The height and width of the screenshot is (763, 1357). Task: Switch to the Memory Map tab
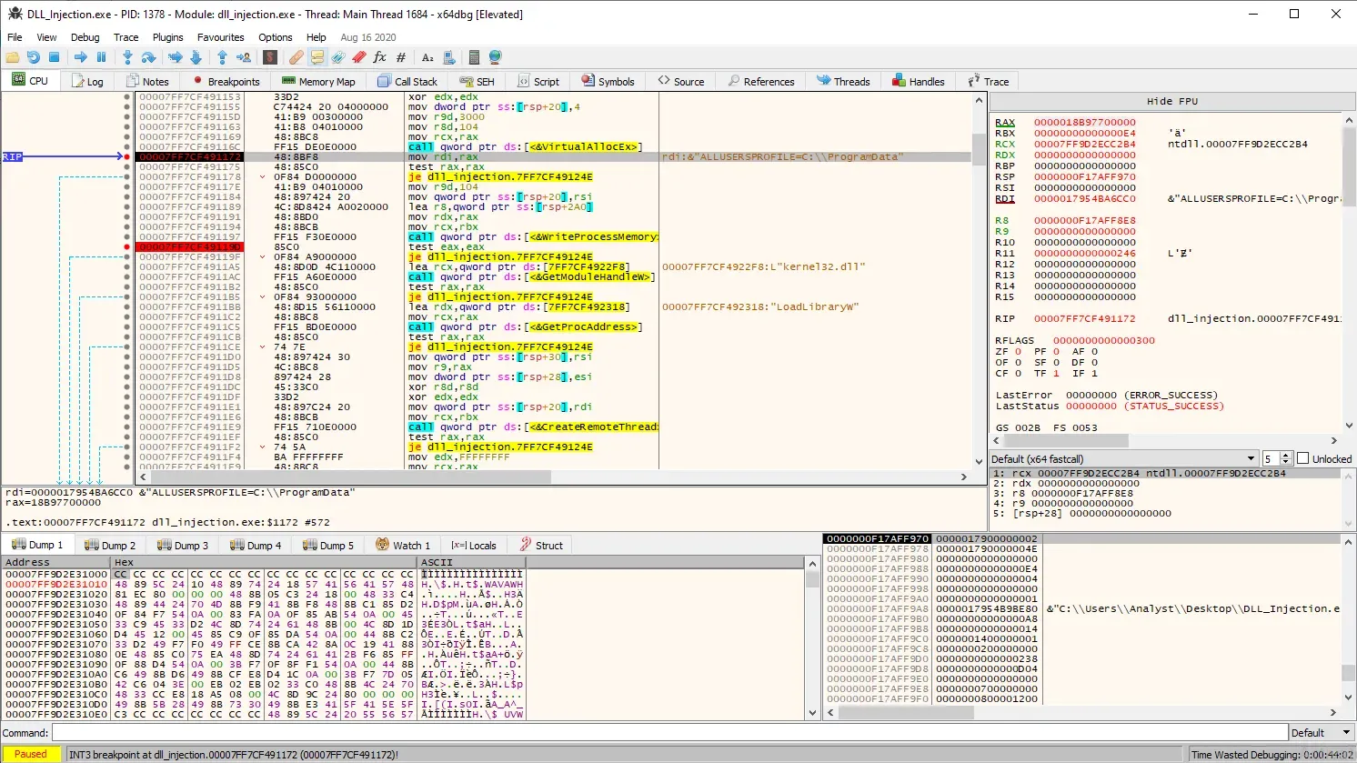coord(318,81)
